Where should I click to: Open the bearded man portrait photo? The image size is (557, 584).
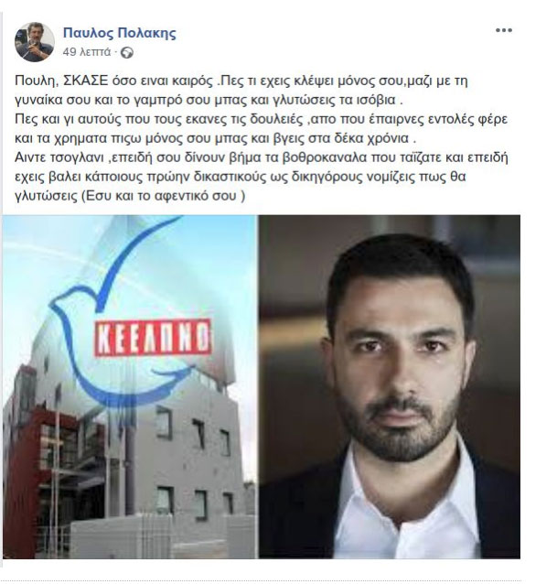pyautogui.click(x=390, y=386)
